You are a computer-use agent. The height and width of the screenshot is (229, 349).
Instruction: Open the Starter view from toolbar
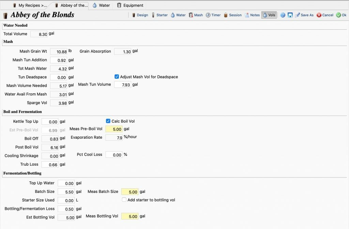[x=160, y=15]
